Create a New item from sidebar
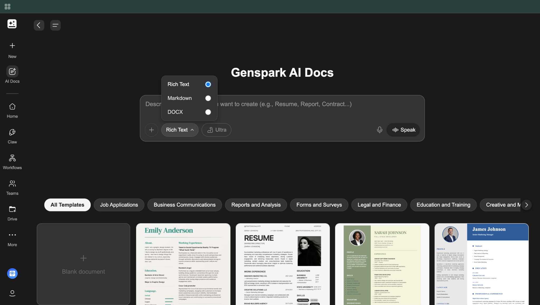 pyautogui.click(x=12, y=50)
